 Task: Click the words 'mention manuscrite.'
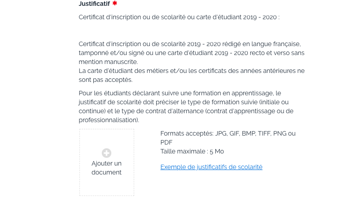click(108, 62)
